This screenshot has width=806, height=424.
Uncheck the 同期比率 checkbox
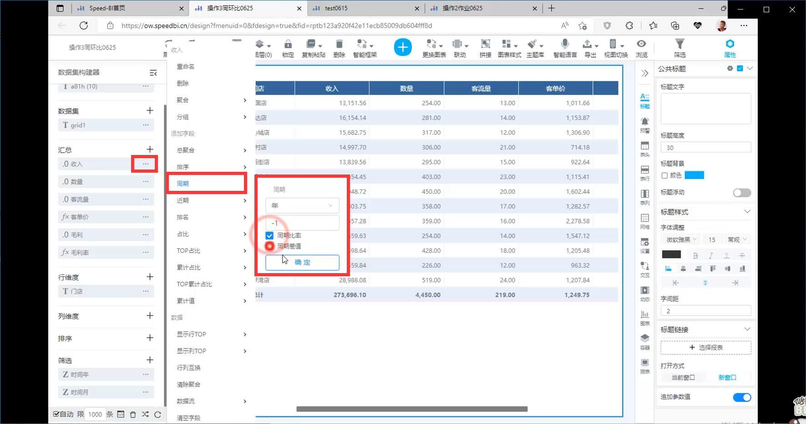(269, 235)
